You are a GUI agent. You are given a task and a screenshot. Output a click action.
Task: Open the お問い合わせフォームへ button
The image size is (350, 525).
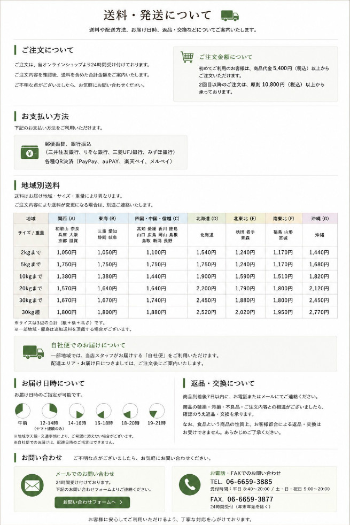click(x=92, y=502)
